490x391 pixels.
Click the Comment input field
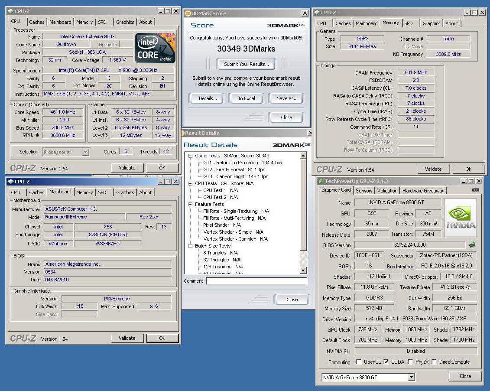[256, 281]
